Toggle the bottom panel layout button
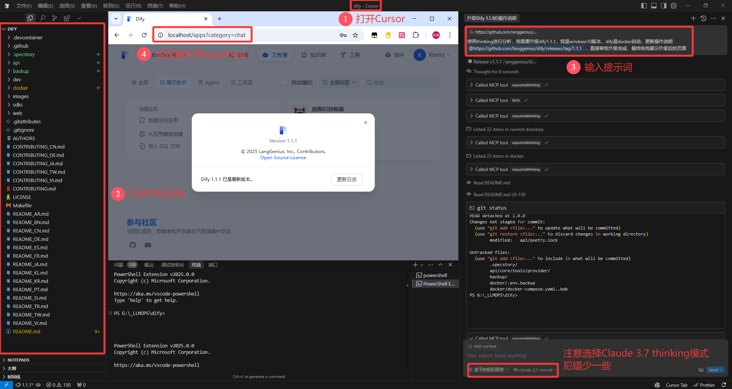This screenshot has height=389, width=732. [654, 6]
